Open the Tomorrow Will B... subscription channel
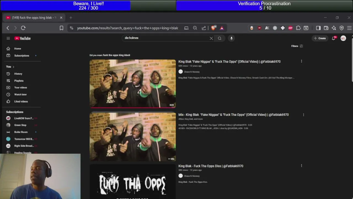 coord(22,139)
